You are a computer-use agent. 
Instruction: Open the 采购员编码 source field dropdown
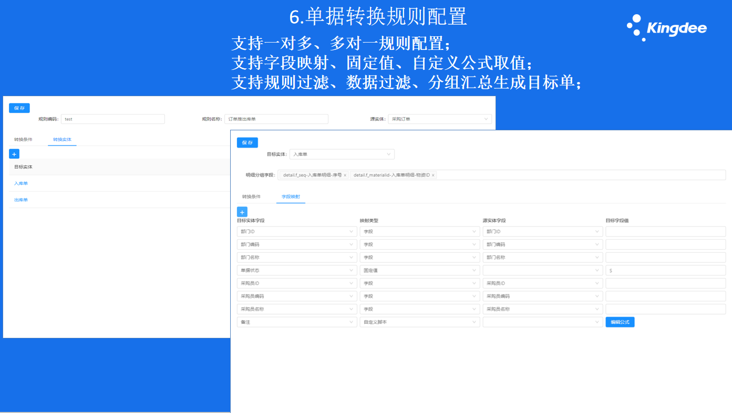(x=542, y=296)
